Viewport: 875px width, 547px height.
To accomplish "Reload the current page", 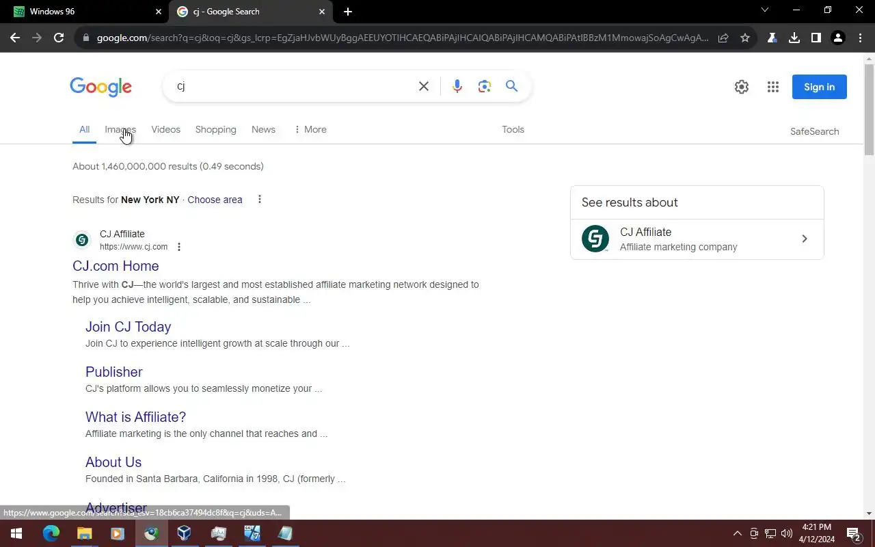I will [59, 38].
